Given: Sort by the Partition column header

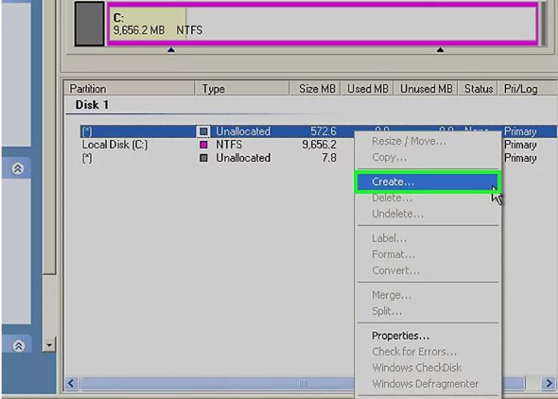Looking at the screenshot, I should pyautogui.click(x=129, y=89).
